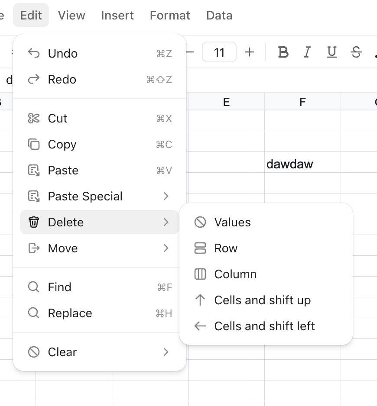
Task: Expand the Paste Special submenu
Action: [100, 196]
